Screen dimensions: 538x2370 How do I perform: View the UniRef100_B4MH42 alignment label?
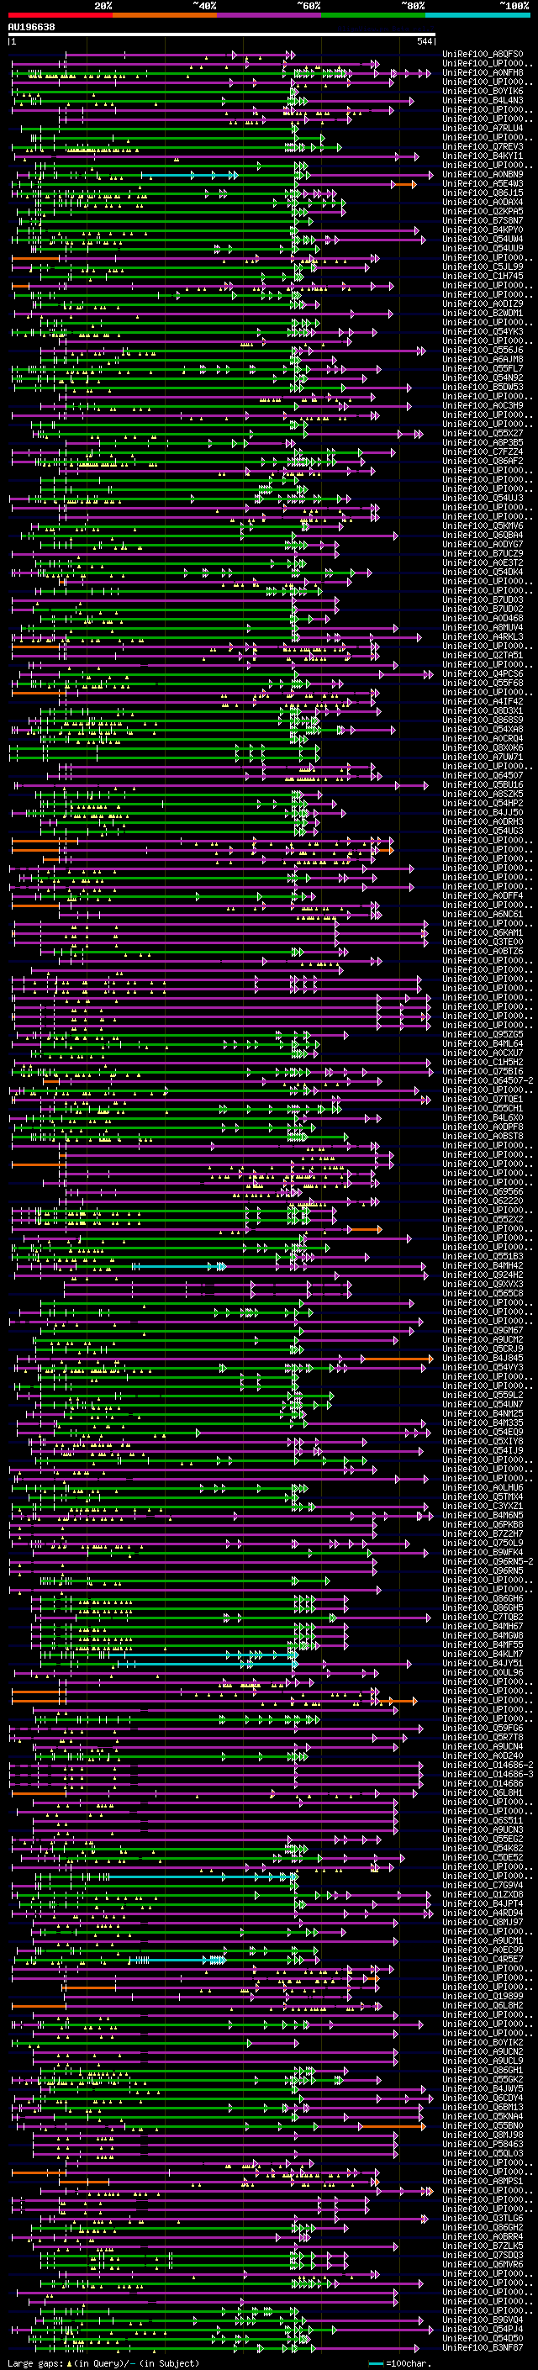pyautogui.click(x=483, y=1265)
